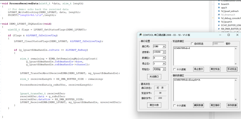The width and height of the screenshot is (241, 119).
Task: Click the 串口状态 field showing 打 开
Action: coord(160,88)
